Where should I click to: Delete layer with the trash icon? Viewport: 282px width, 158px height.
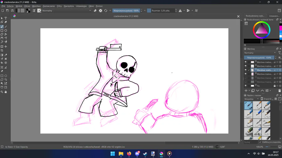coord(279,91)
